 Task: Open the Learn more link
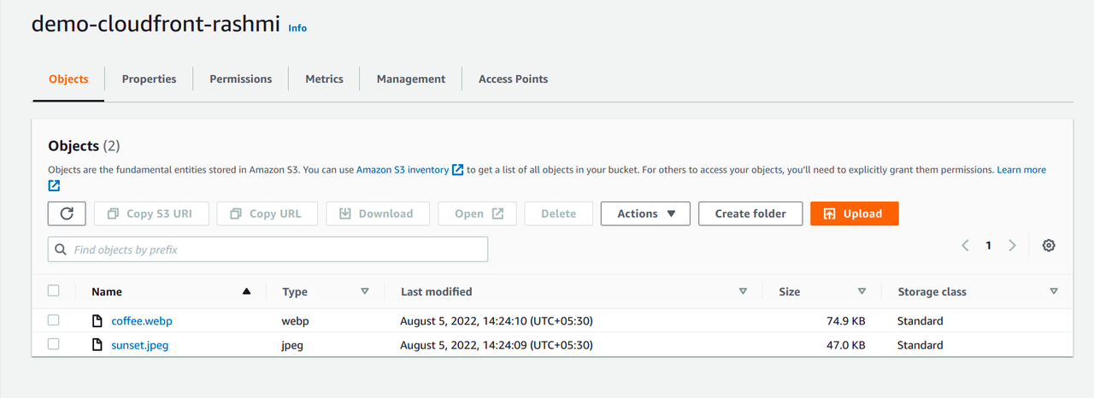click(1021, 170)
